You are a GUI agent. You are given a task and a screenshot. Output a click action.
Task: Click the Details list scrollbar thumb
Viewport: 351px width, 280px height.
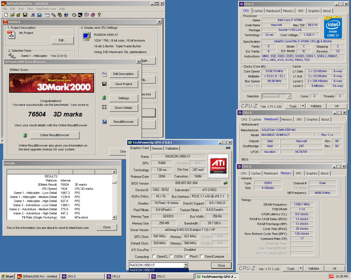pyautogui.click(x=114, y=182)
